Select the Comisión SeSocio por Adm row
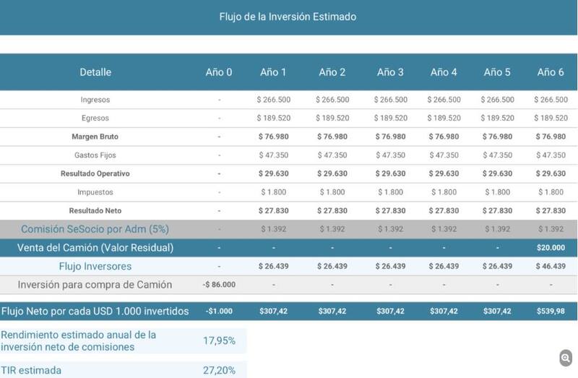Screen dimensions: 578x378 [95, 229]
